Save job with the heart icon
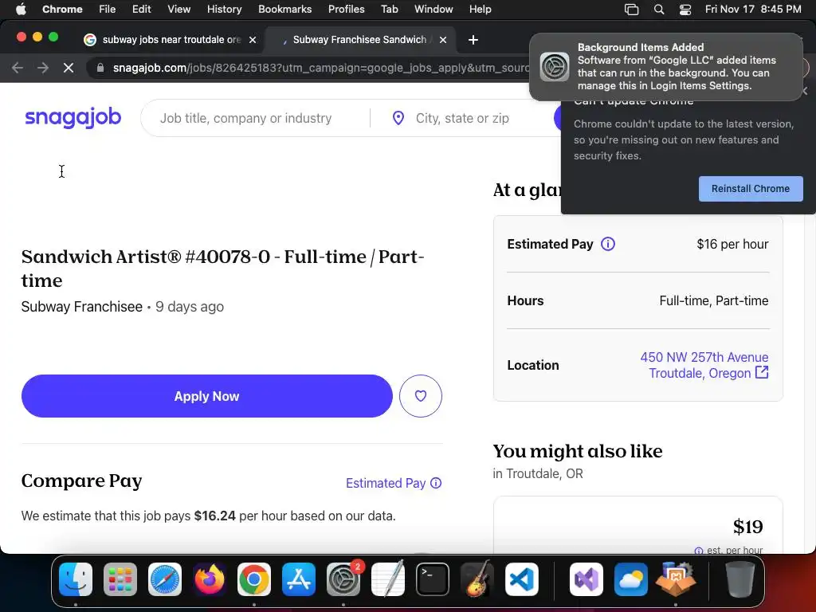The image size is (816, 612). click(421, 396)
